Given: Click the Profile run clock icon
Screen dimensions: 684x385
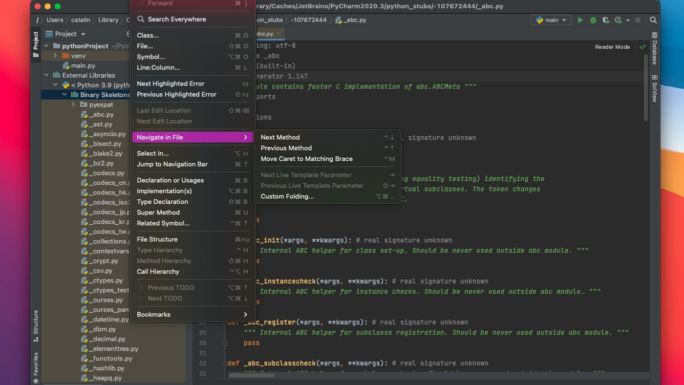Looking at the screenshot, I should coord(618,20).
